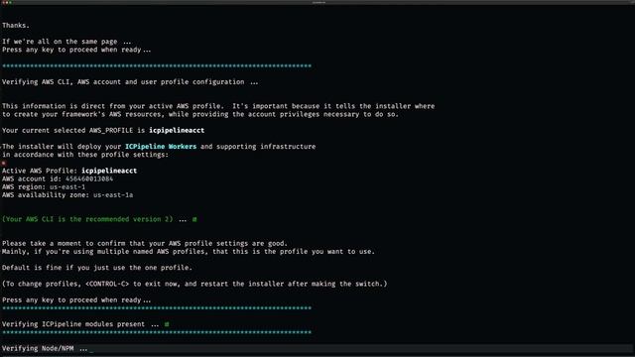Click the red marker below "in accordance" line
Image resolution: width=635 pixels, height=357 pixels.
[4, 163]
